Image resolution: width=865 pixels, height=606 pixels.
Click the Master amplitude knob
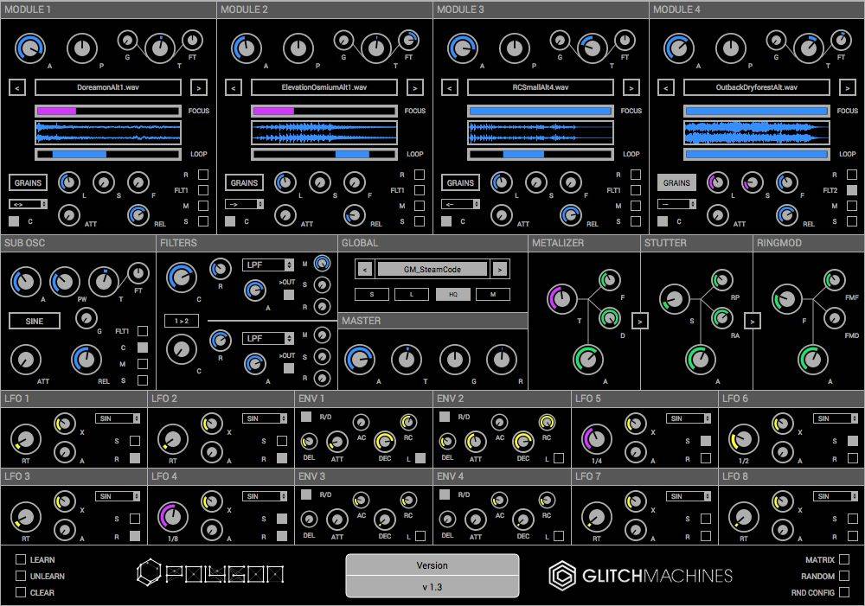pos(359,359)
